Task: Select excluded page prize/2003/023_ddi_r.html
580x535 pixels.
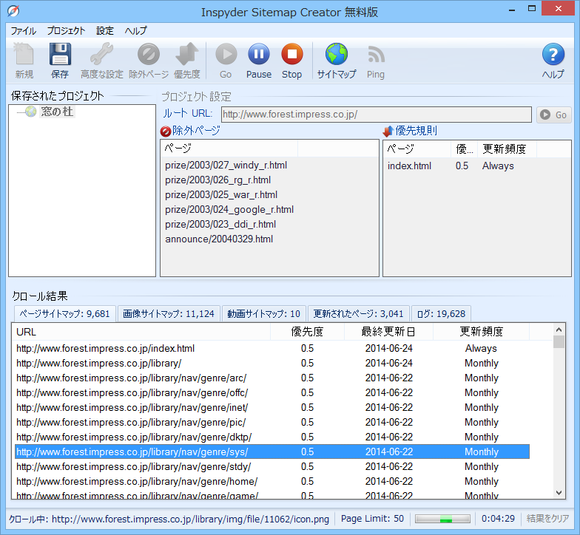Action: point(220,225)
